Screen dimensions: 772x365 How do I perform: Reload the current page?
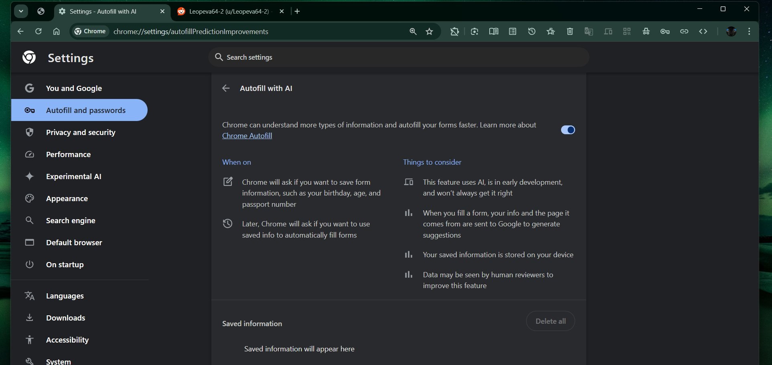click(x=38, y=31)
